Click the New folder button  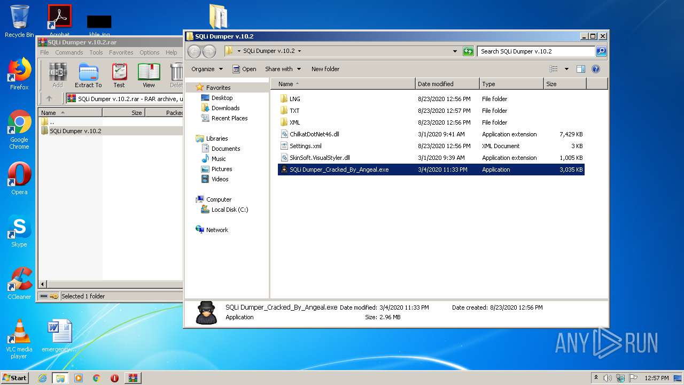(x=325, y=69)
